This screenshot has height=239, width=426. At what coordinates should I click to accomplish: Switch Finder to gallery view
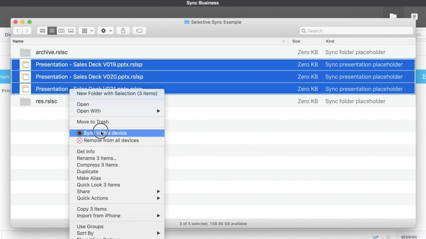[71, 31]
